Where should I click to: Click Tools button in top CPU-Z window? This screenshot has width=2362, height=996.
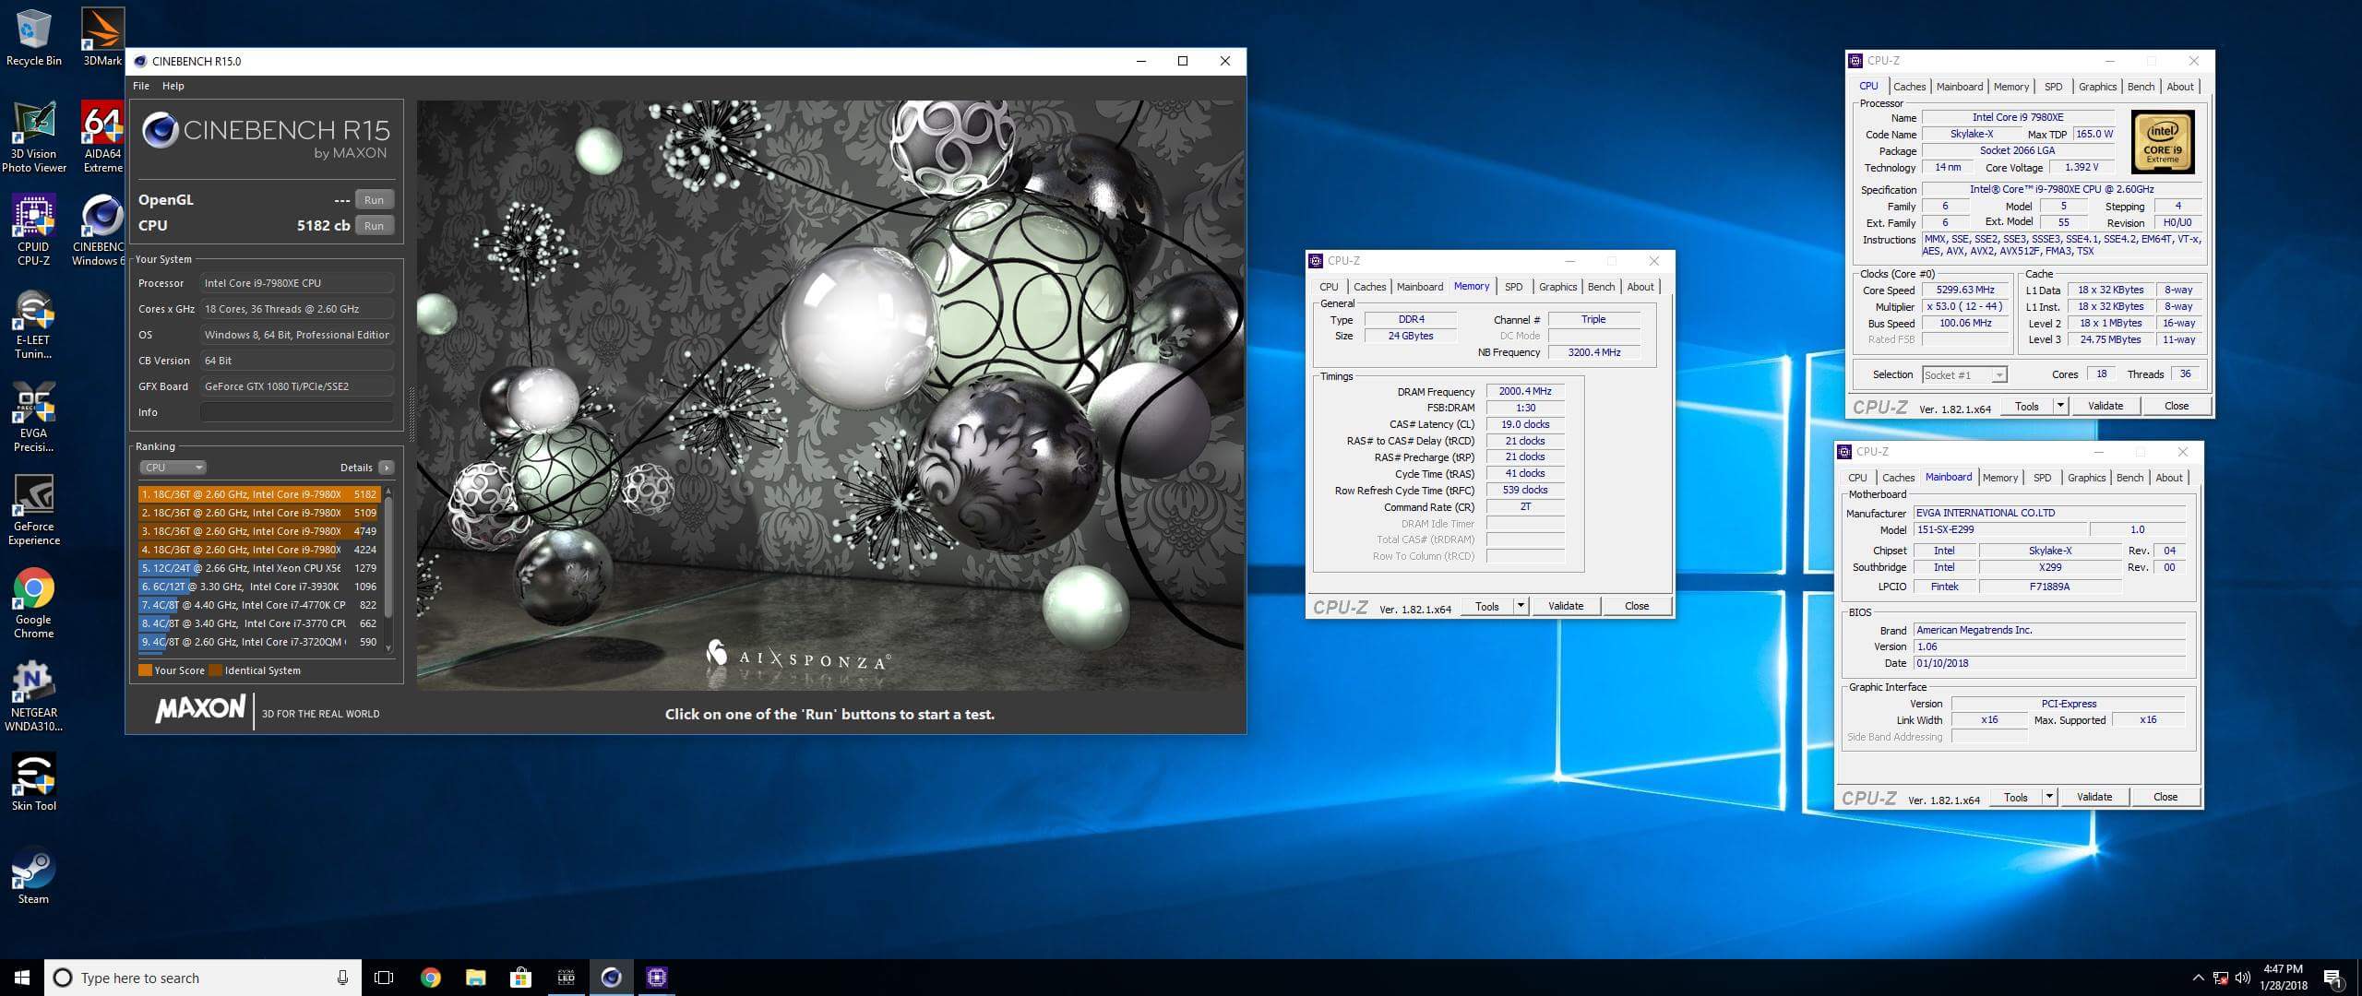click(x=2026, y=406)
